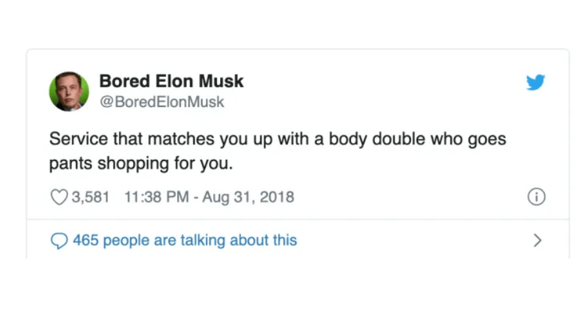Open the "465 people are talking about this" link
Image resolution: width=588 pixels, height=313 pixels.
coord(185,241)
